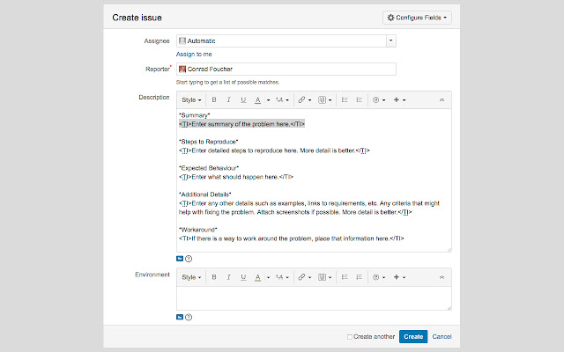Click the Create button

pos(412,336)
